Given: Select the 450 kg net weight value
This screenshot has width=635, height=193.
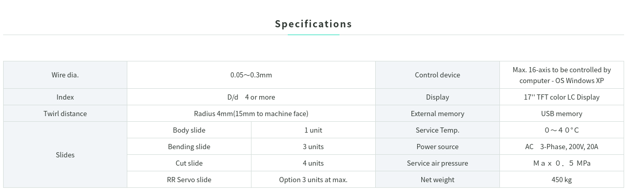Looking at the screenshot, I should tap(562, 180).
